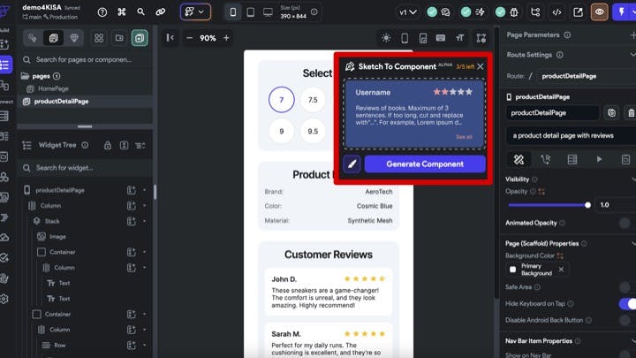
Task: Open the actions cursor tab
Action: [546, 159]
